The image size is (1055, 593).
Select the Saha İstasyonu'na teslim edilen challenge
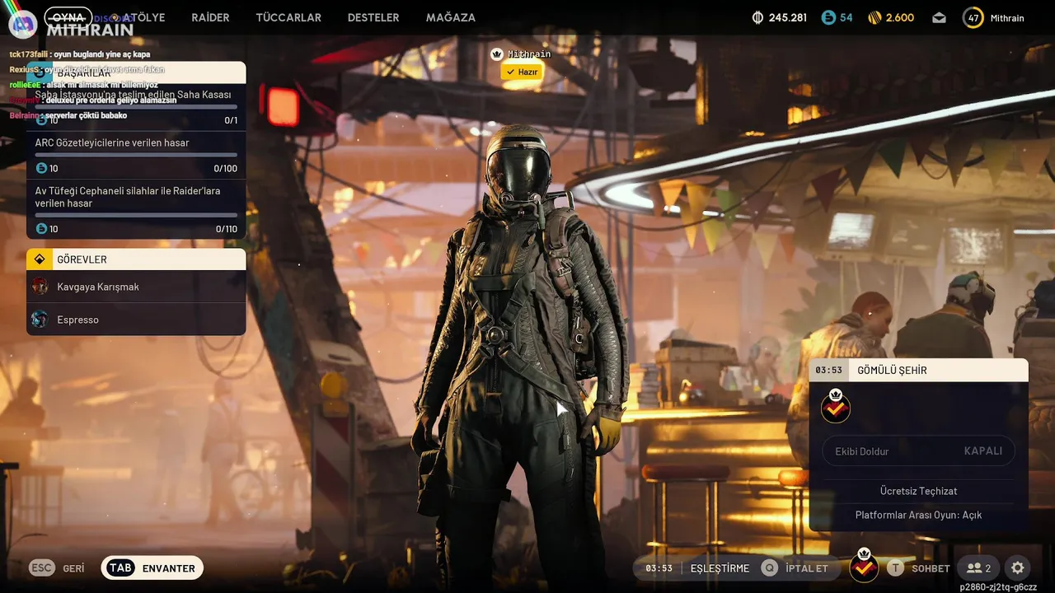pos(136,107)
